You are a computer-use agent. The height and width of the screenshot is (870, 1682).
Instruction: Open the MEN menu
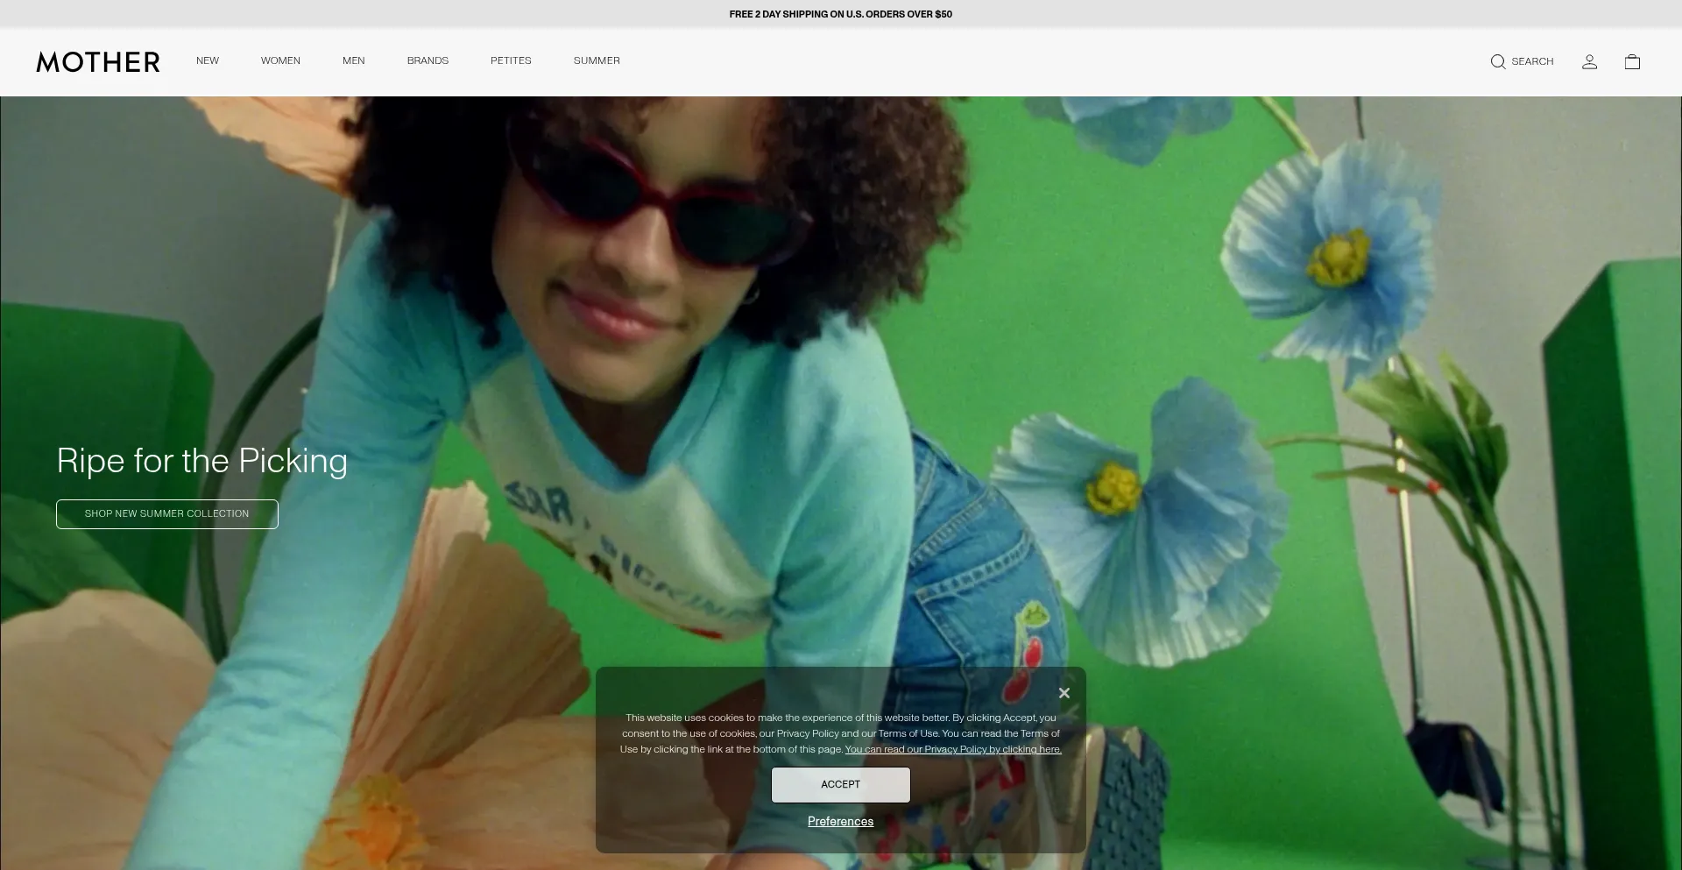pos(354,60)
